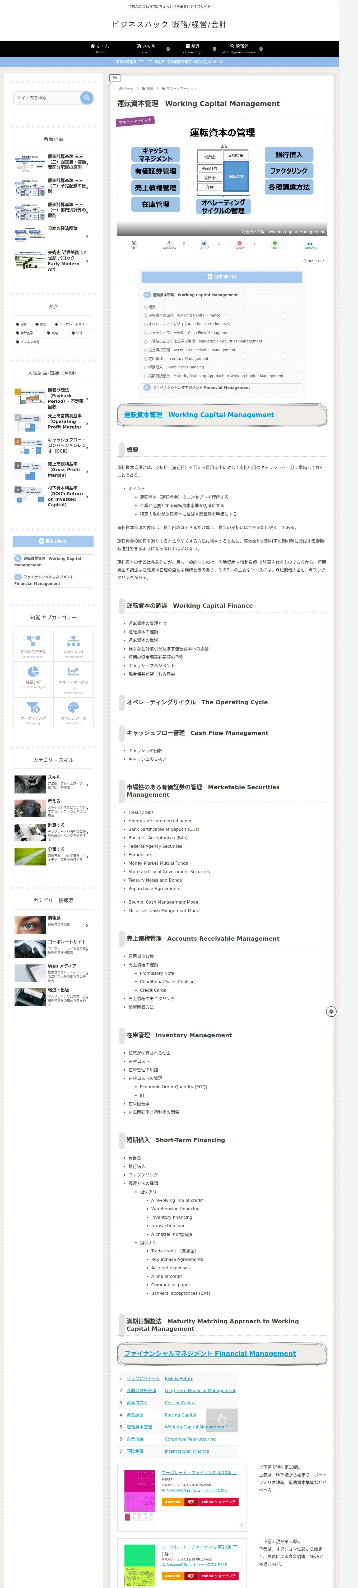Share the article on LinkedIn

point(309,245)
